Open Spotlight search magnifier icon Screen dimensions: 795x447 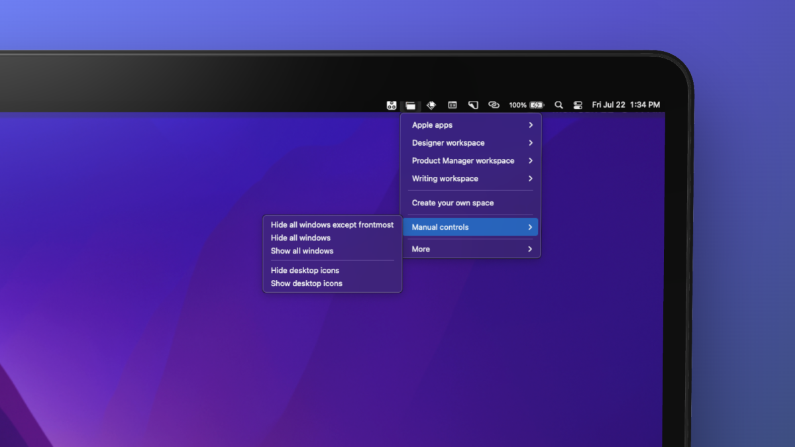pos(558,105)
